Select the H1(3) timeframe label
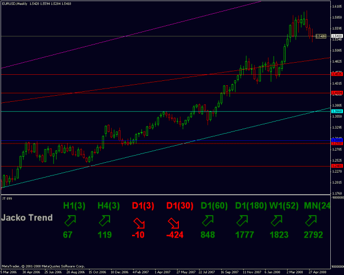The width and height of the screenshot is (344, 275). click(74, 206)
